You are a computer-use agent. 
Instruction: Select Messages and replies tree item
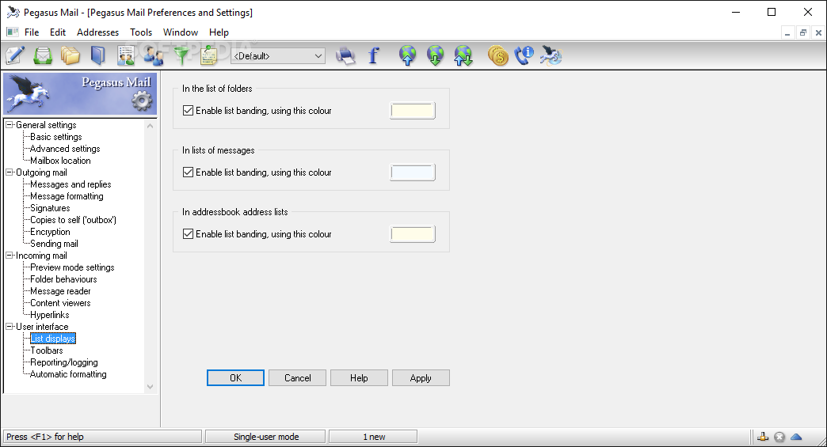click(71, 184)
